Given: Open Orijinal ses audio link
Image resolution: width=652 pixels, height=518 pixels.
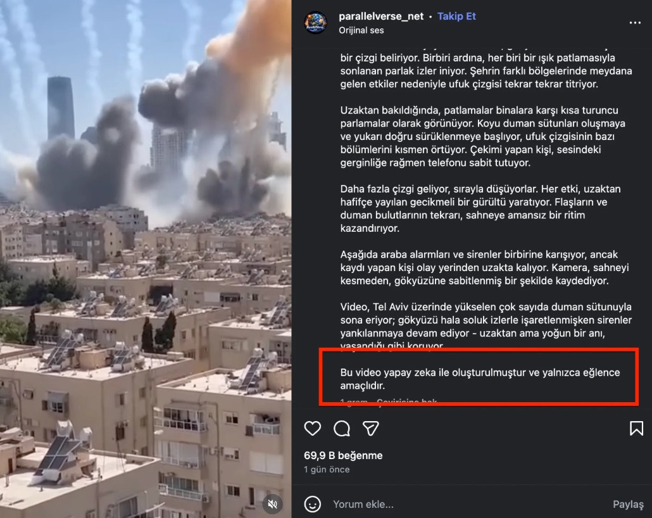Looking at the screenshot, I should tap(361, 30).
